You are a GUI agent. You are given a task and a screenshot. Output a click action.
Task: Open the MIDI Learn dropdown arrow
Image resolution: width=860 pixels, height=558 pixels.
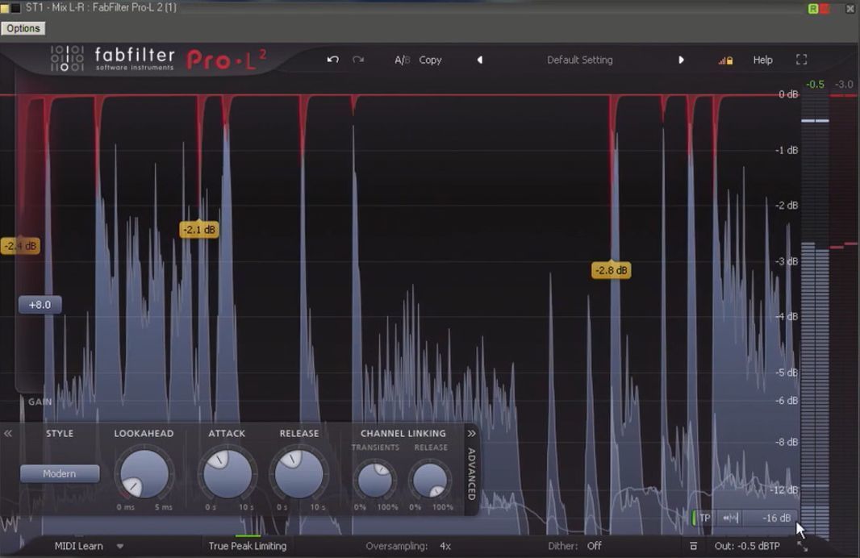[x=120, y=546]
